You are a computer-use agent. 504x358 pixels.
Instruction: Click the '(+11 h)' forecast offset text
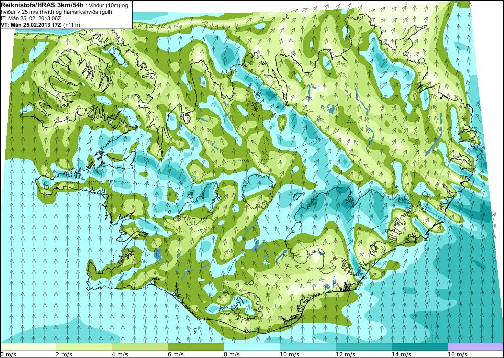[x=72, y=24]
